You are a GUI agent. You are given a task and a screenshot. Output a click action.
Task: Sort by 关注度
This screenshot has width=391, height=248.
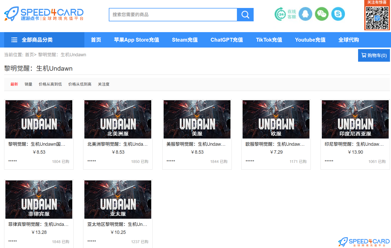tap(104, 84)
